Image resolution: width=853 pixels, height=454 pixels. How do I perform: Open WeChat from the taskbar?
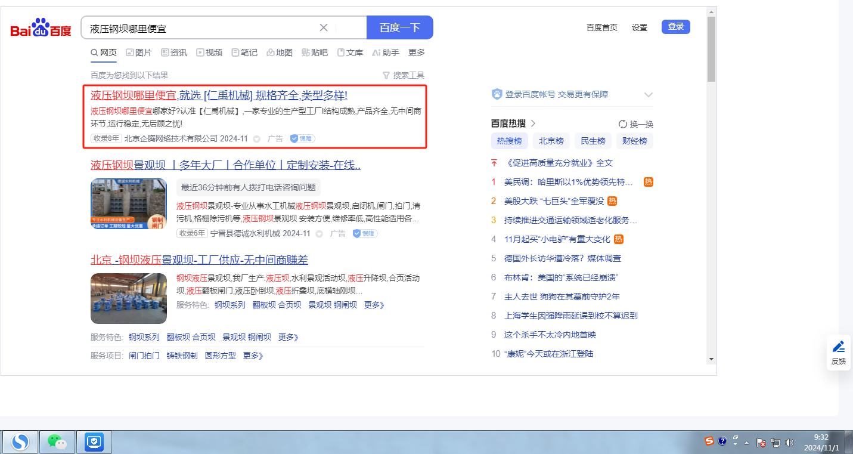click(x=57, y=442)
